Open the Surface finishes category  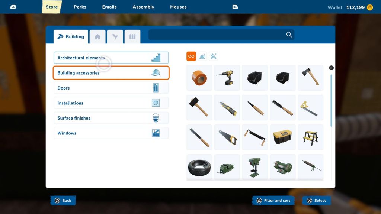click(x=111, y=118)
